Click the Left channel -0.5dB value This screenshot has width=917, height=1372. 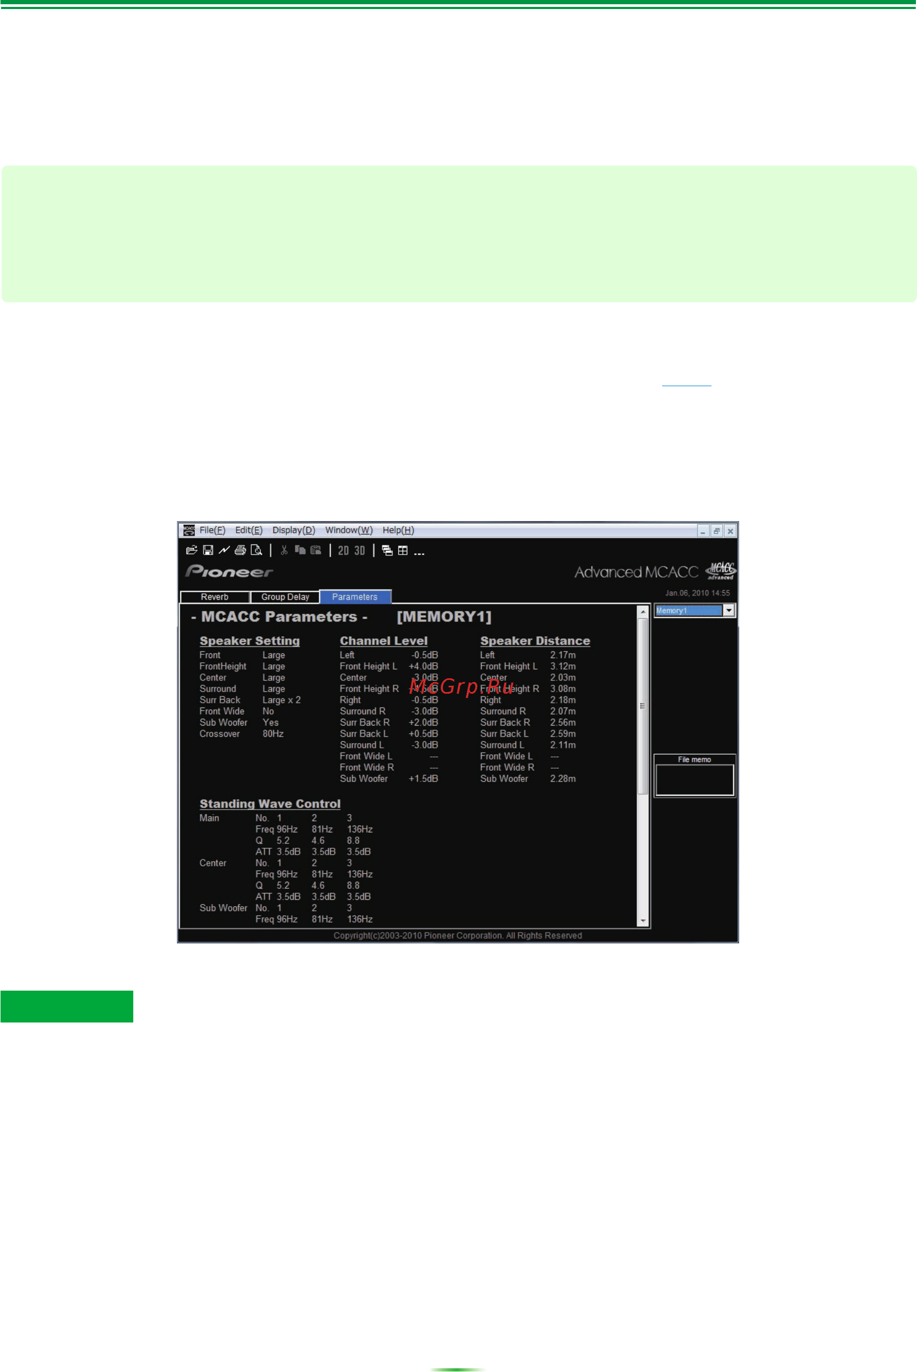tap(425, 655)
